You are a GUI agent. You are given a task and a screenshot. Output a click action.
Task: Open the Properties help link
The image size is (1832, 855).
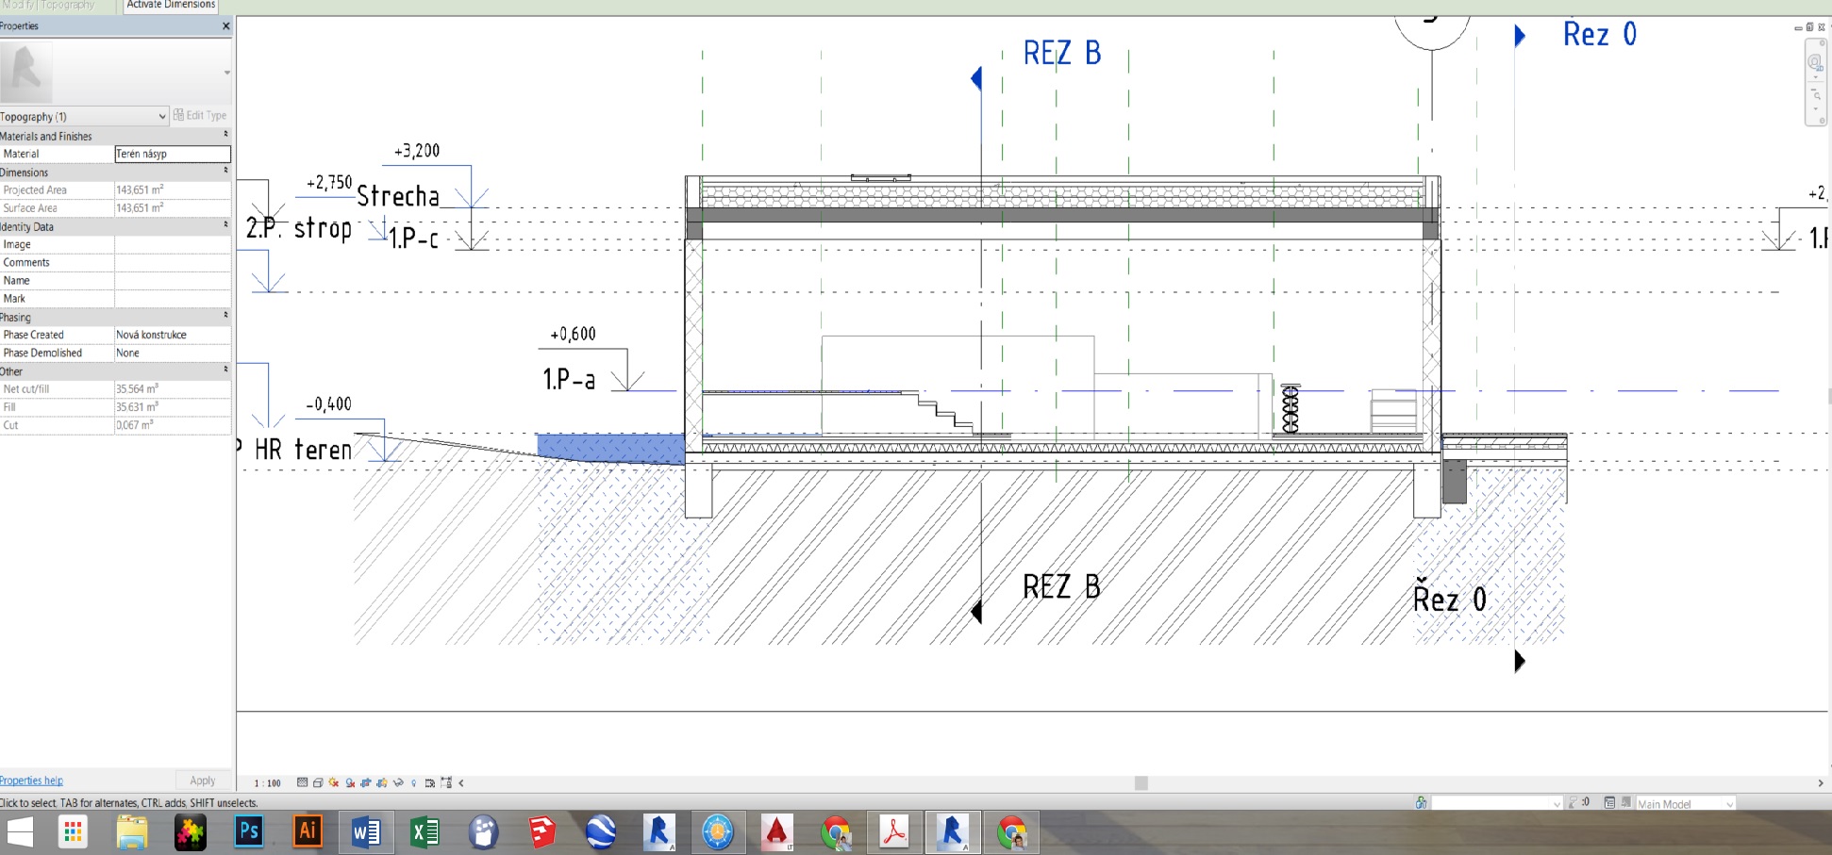pos(31,781)
